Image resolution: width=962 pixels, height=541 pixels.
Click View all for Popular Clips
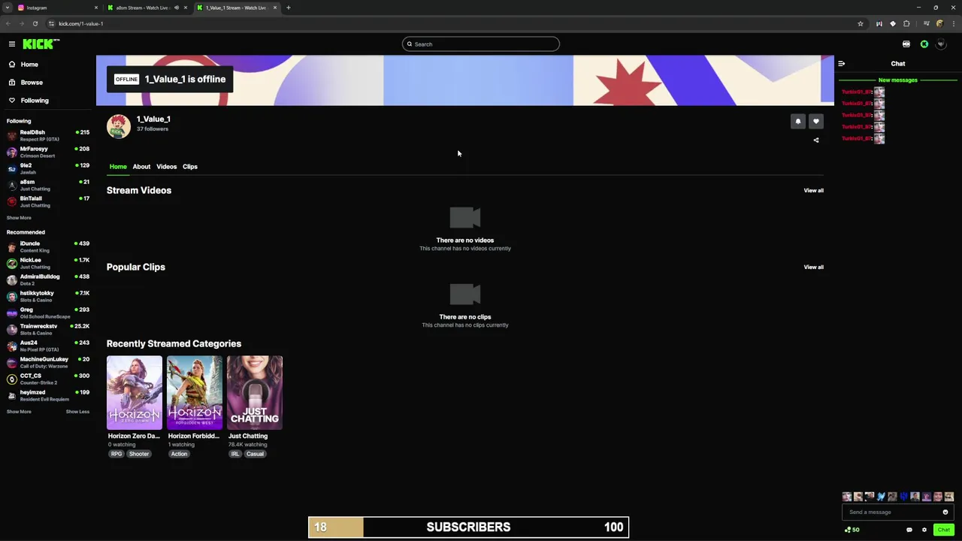(813, 267)
